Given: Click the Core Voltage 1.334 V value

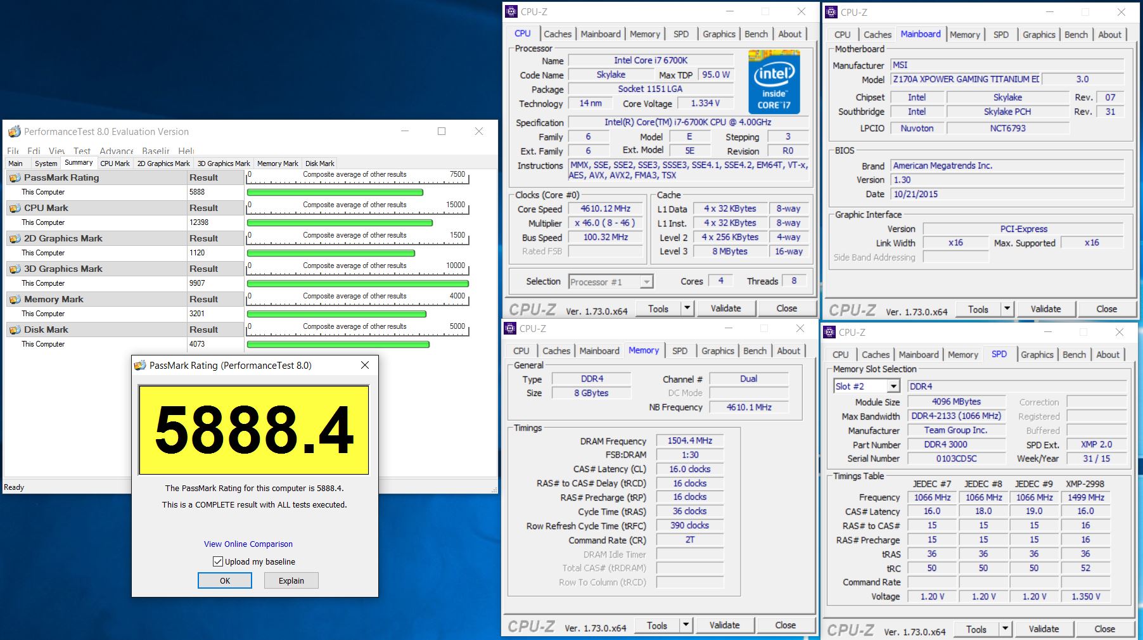Looking at the screenshot, I should pos(705,103).
